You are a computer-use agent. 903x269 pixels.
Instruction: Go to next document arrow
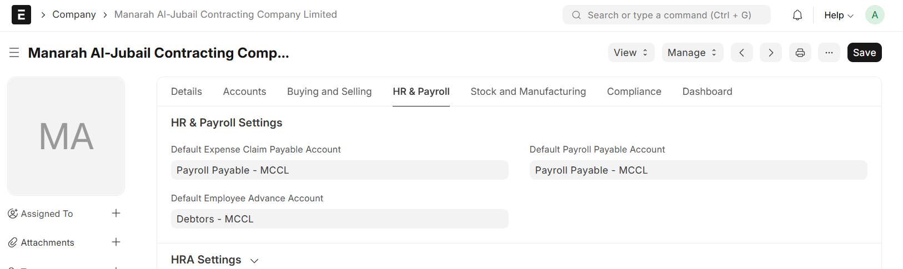click(x=770, y=53)
